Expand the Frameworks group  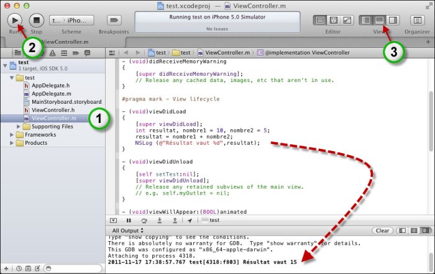11,134
